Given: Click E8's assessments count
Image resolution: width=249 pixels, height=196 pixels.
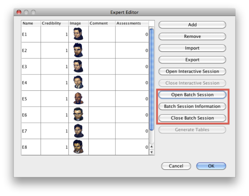Looking at the screenshot, I should coord(132,147).
